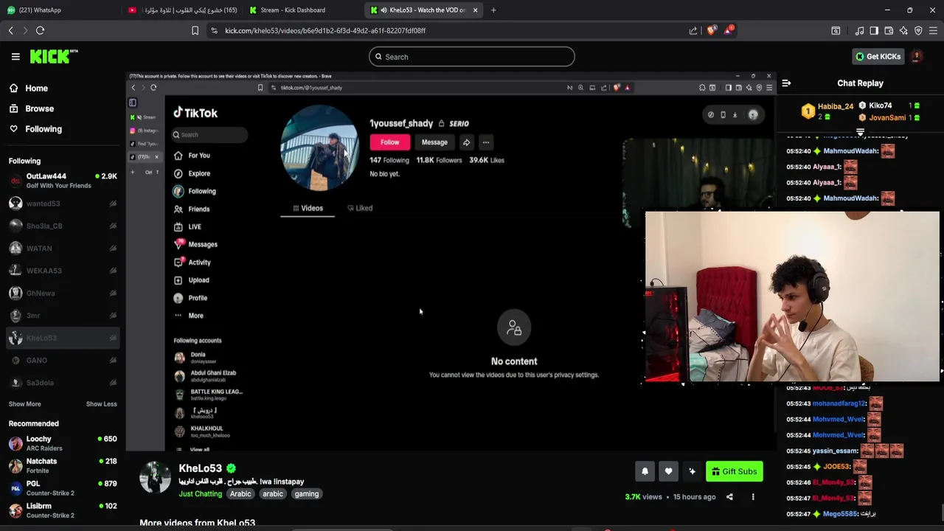Click mohanadfarag12 username in chat
Screen dimensions: 944x531
pyautogui.click(x=839, y=403)
